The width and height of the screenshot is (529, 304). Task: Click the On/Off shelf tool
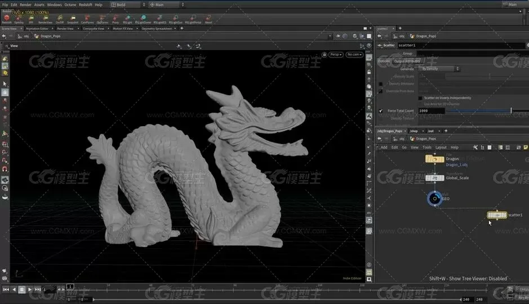[60, 19]
